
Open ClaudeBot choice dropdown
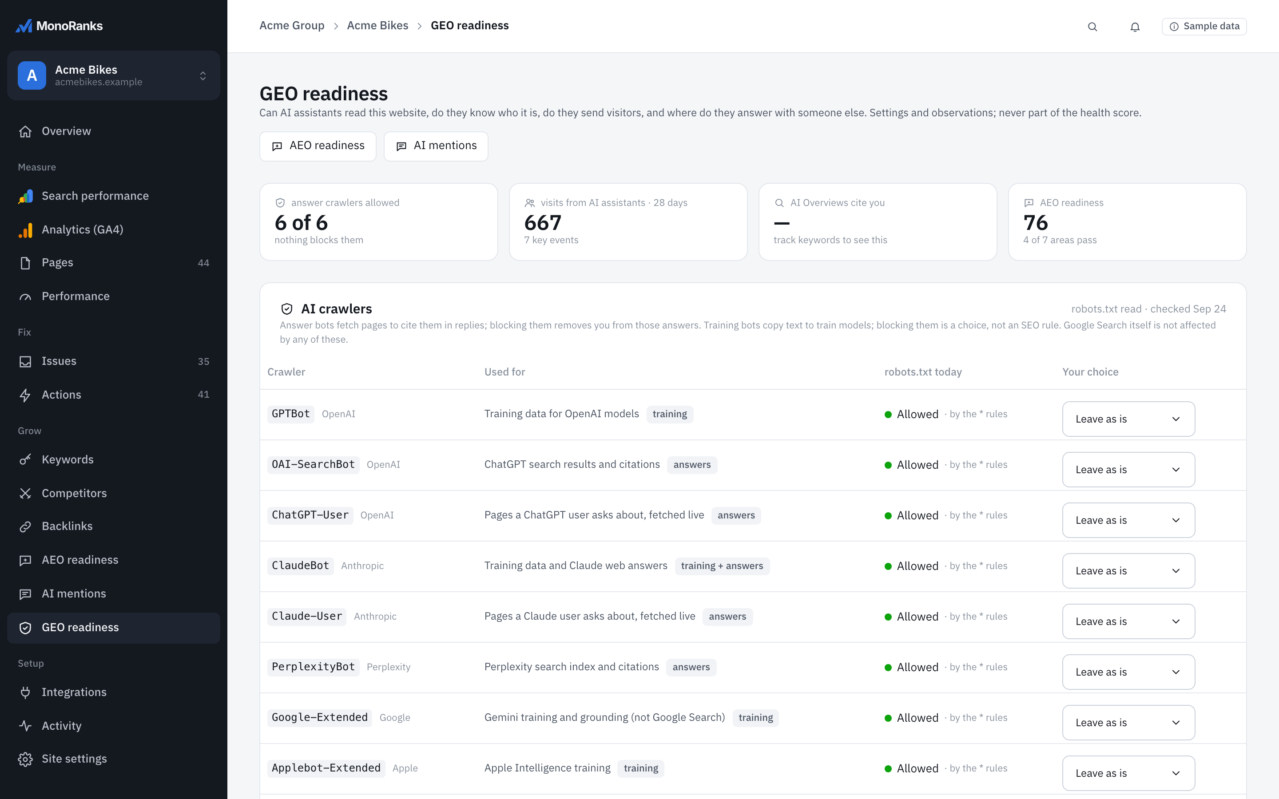pos(1128,571)
